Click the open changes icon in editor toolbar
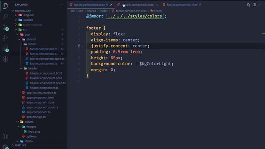This screenshot has width=265, height=149. coord(248,5)
